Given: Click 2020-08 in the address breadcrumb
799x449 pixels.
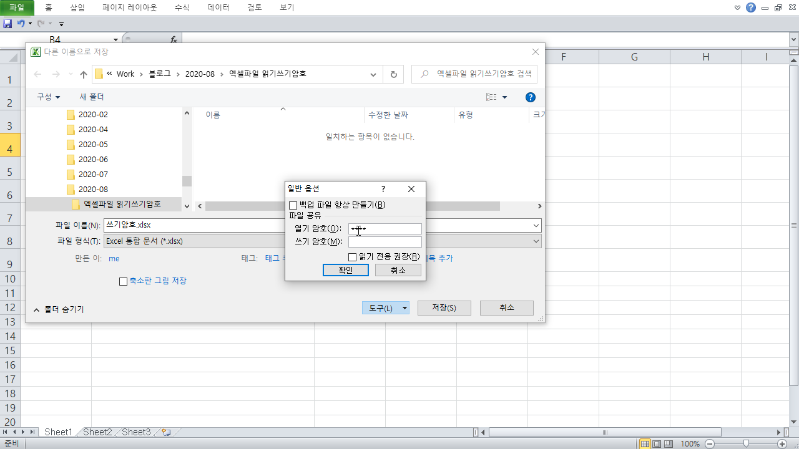Looking at the screenshot, I should click(200, 74).
